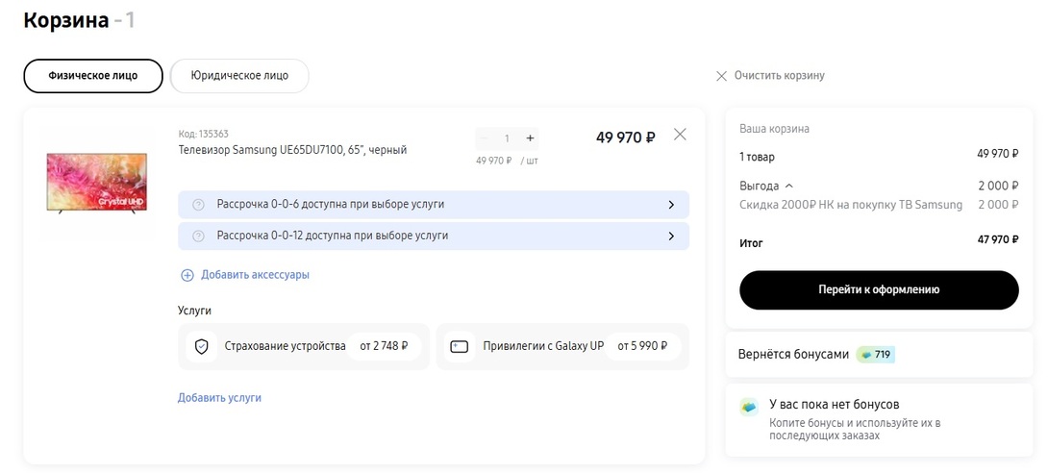Open the Samsung TV product thumbnail
The height and width of the screenshot is (473, 1048).
pyautogui.click(x=97, y=181)
